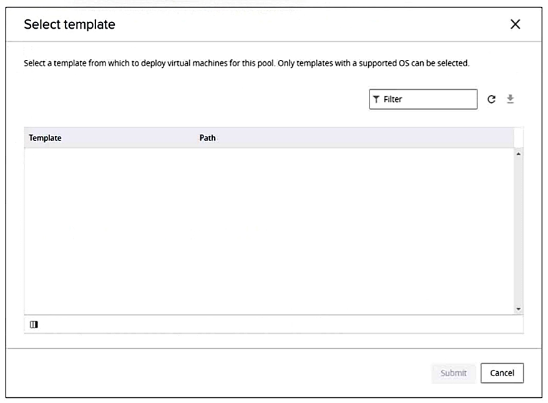The image size is (548, 403).
Task: Click the Cancel button
Action: pos(502,373)
